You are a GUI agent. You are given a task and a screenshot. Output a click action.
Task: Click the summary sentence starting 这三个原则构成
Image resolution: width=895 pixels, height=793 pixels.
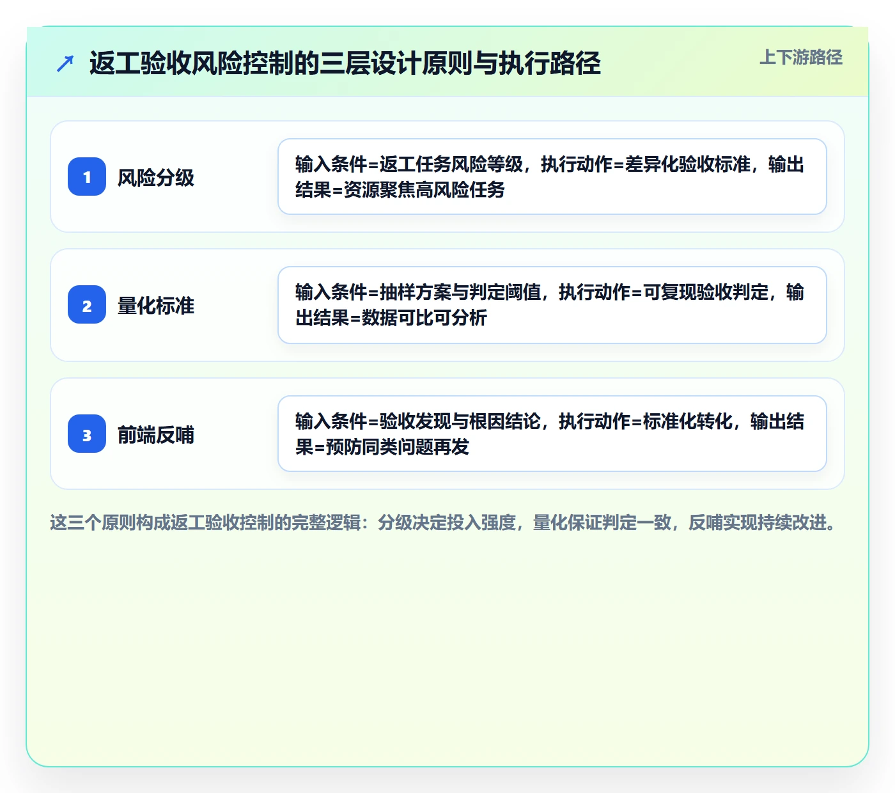click(x=444, y=522)
